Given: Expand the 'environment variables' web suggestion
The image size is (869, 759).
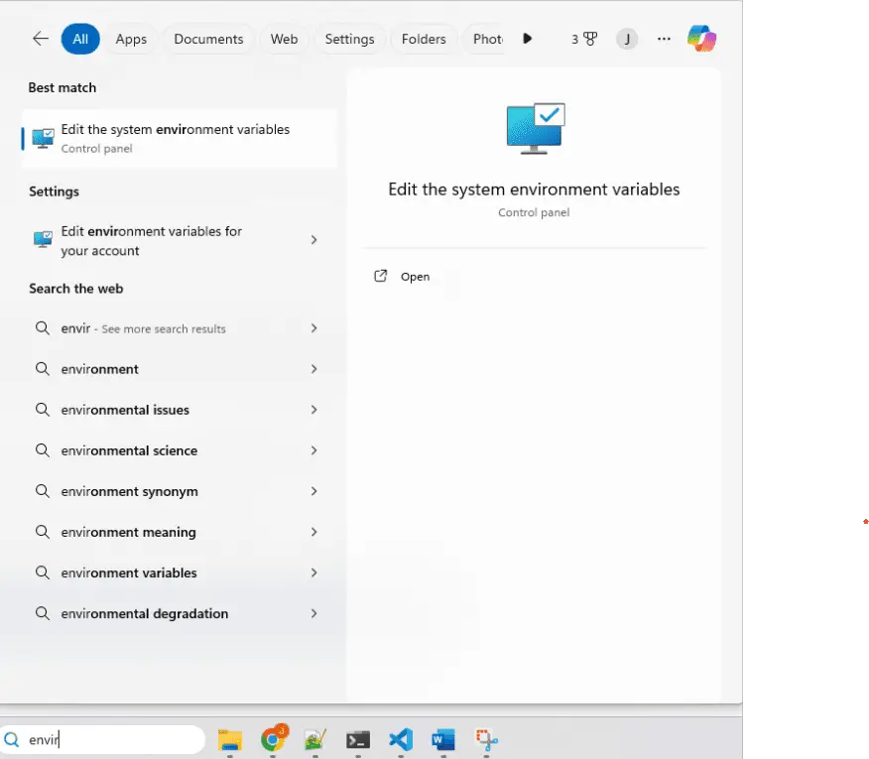Looking at the screenshot, I should click(x=313, y=572).
